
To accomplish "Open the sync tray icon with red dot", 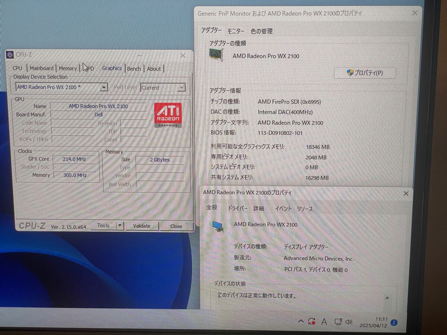I will pyautogui.click(x=312, y=322).
